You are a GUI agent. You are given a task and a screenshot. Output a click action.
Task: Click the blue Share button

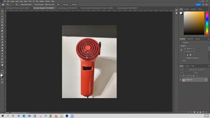point(198,5)
